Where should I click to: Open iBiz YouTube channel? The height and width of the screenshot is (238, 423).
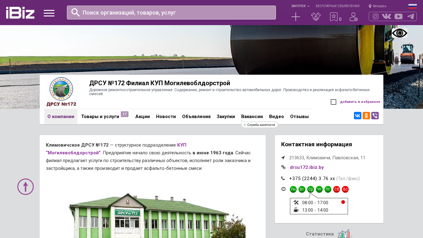[399, 16]
